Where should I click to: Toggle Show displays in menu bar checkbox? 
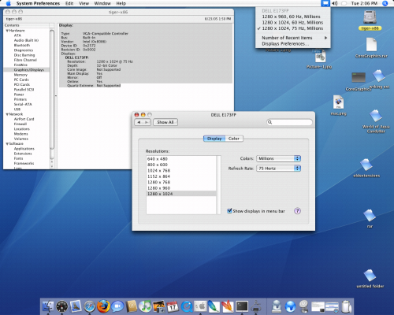[229, 211]
